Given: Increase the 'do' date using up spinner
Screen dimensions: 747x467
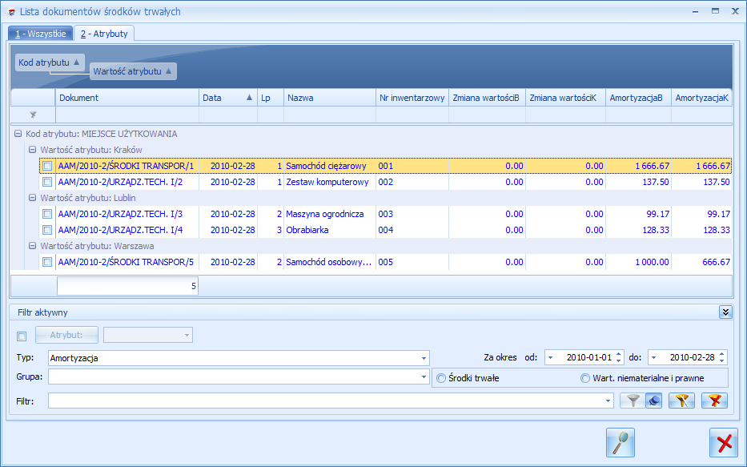Looking at the screenshot, I should pos(721,354).
